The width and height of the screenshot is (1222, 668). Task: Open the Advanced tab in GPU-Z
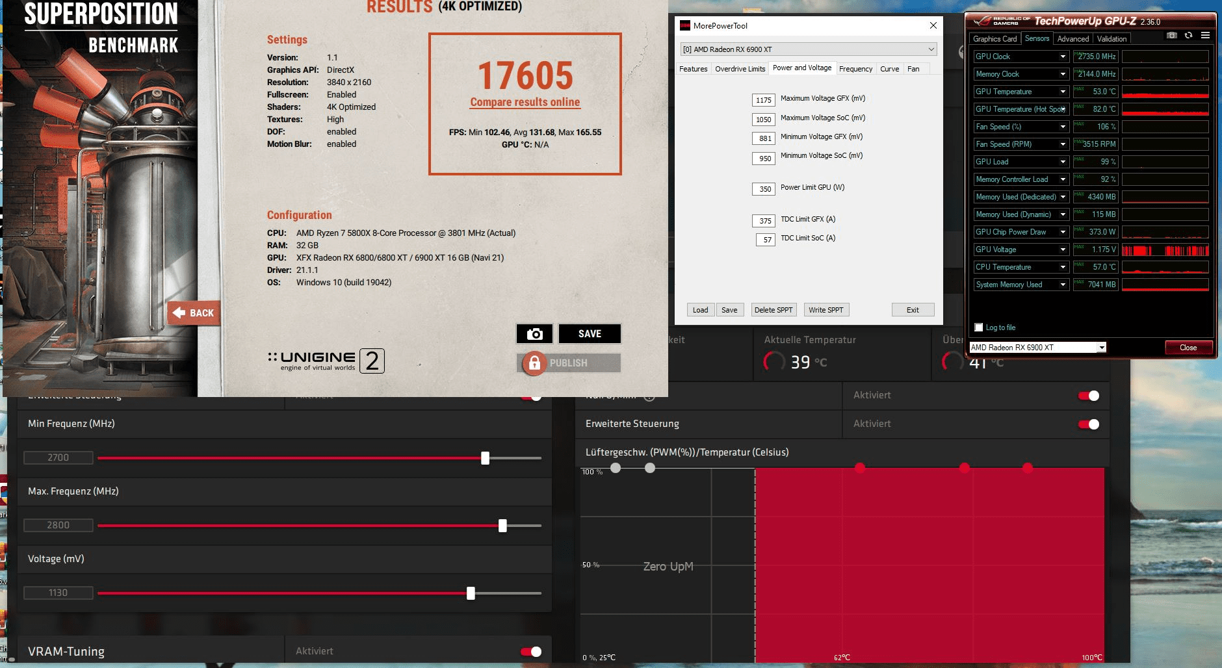tap(1072, 39)
